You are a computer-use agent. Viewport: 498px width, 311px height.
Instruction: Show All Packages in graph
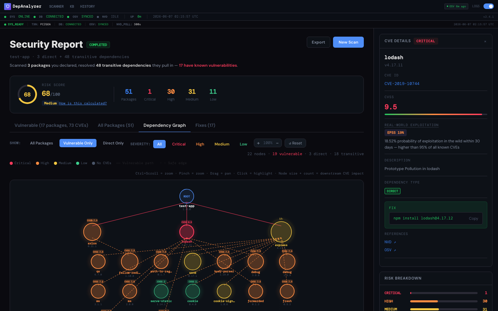pyautogui.click(x=41, y=143)
